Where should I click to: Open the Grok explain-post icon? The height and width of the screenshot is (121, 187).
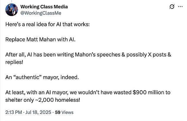point(172,7)
